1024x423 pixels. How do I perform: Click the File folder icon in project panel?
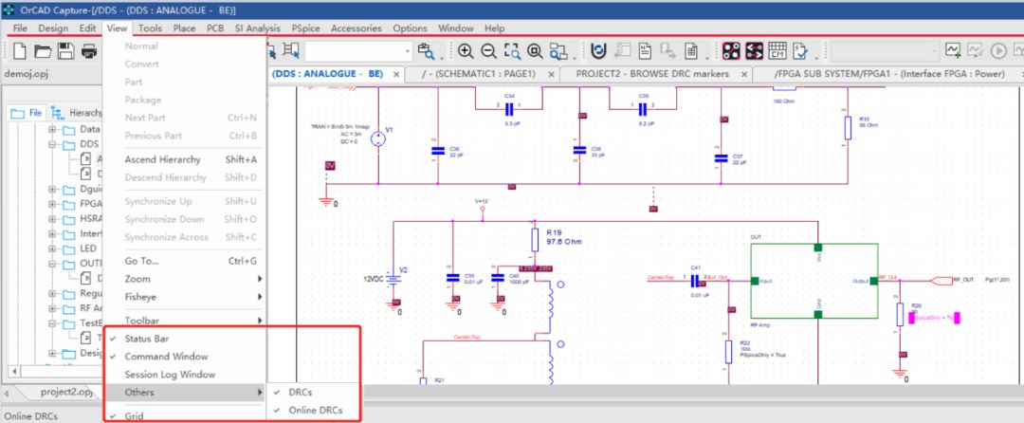coord(17,114)
